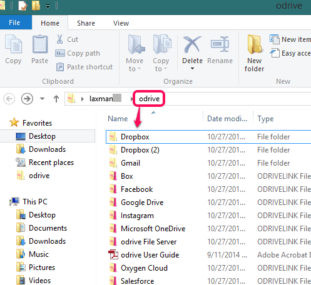Click odrive in the address breadcrumb
The width and height of the screenshot is (311, 285).
pos(150,99)
